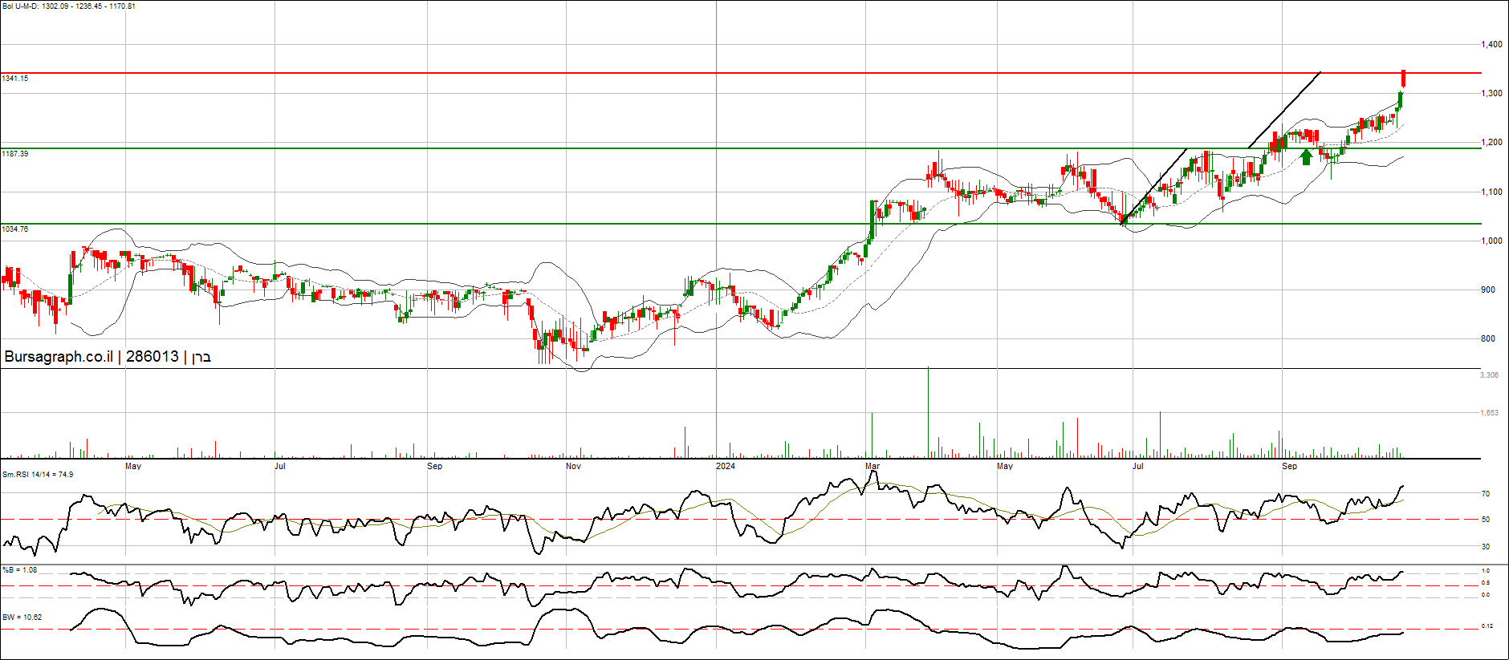Select the 1034.76 horizontal line label
The width and height of the screenshot is (1509, 660).
[x=15, y=229]
